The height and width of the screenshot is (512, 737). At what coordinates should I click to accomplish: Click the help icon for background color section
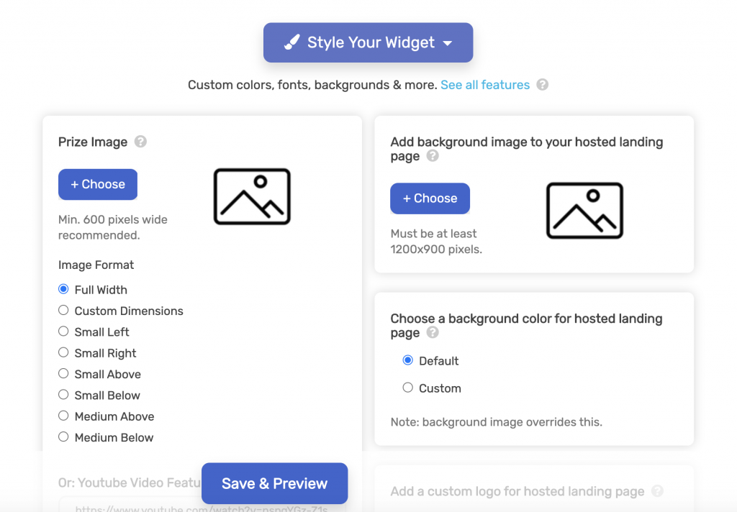click(433, 332)
